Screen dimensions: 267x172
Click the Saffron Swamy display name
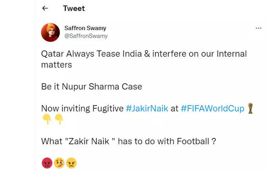pos(85,29)
